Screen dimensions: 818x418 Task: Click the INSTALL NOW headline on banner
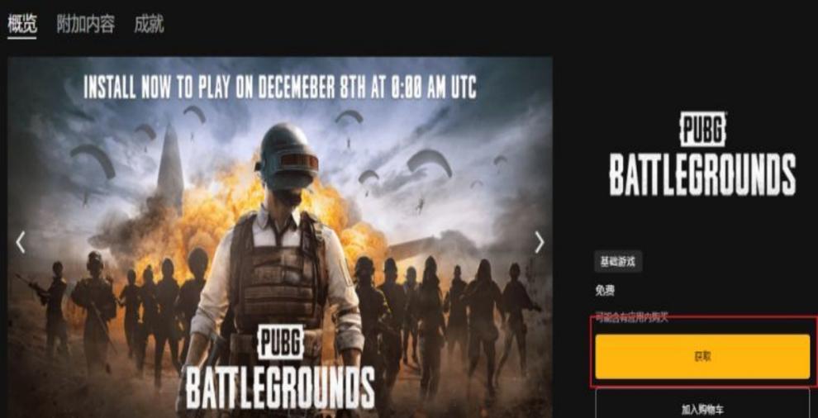[280, 87]
